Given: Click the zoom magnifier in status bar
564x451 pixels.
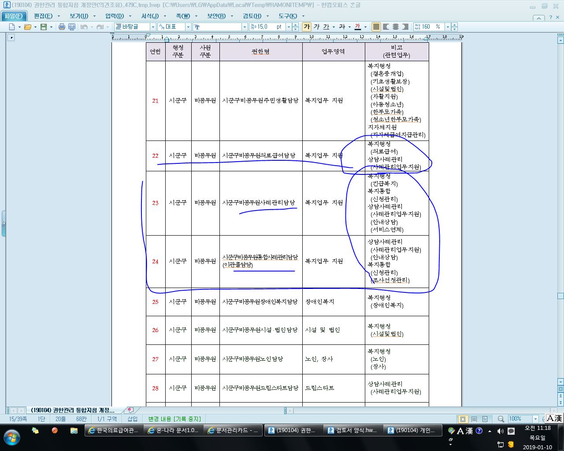Looking at the screenshot, I should (501, 419).
